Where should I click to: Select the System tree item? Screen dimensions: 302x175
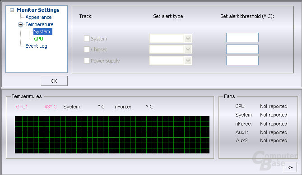click(42, 31)
